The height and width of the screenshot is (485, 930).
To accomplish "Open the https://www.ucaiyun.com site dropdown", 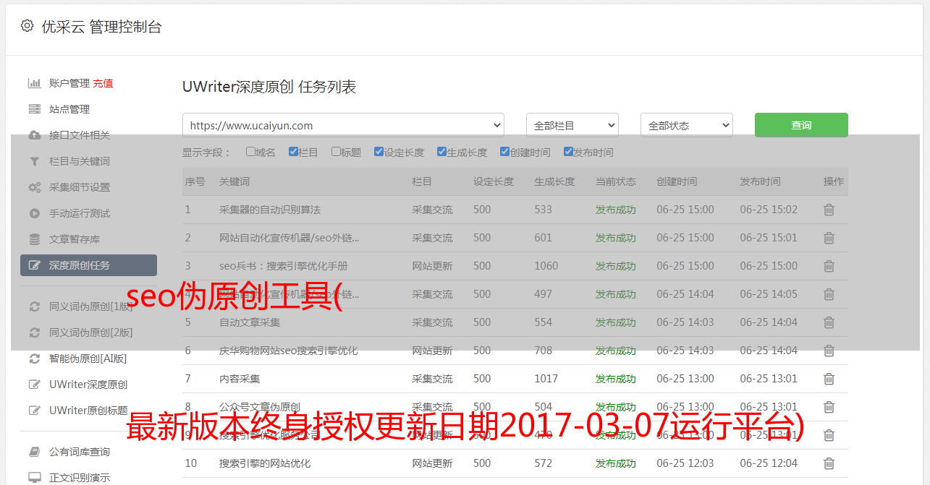I will 343,125.
